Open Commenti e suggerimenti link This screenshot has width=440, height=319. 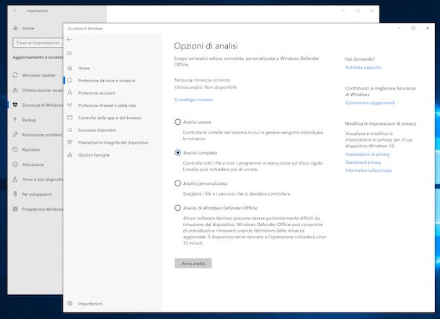[370, 102]
